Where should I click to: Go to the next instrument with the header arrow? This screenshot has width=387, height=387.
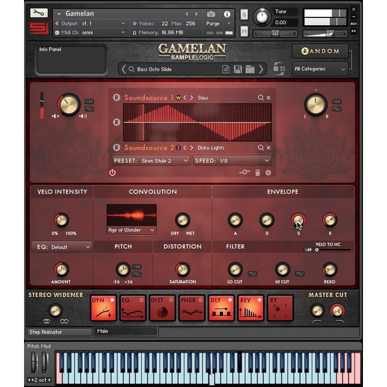(197, 14)
